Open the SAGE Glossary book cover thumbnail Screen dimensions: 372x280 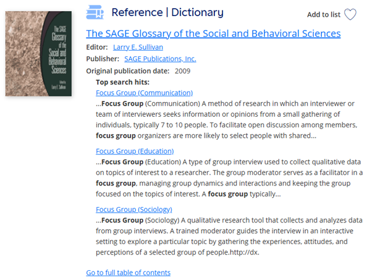click(37, 51)
